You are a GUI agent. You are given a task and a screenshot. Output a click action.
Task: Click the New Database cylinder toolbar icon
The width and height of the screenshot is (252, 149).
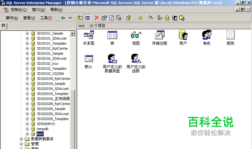167,18
